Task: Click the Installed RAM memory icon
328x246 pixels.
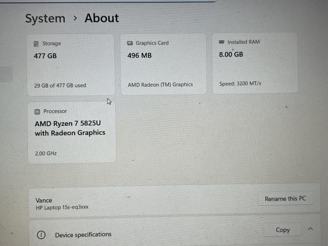Action: [x=221, y=42]
